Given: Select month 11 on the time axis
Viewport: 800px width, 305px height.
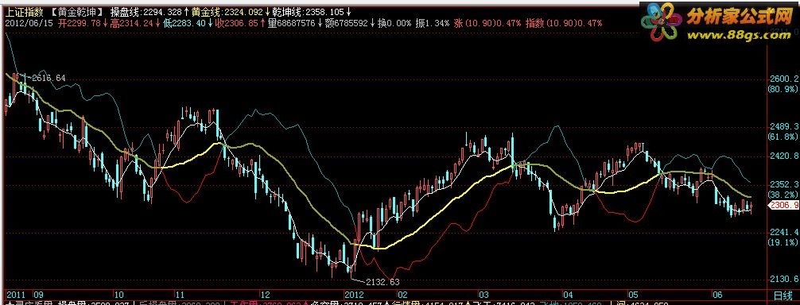Looking at the screenshot, I should coord(180,294).
